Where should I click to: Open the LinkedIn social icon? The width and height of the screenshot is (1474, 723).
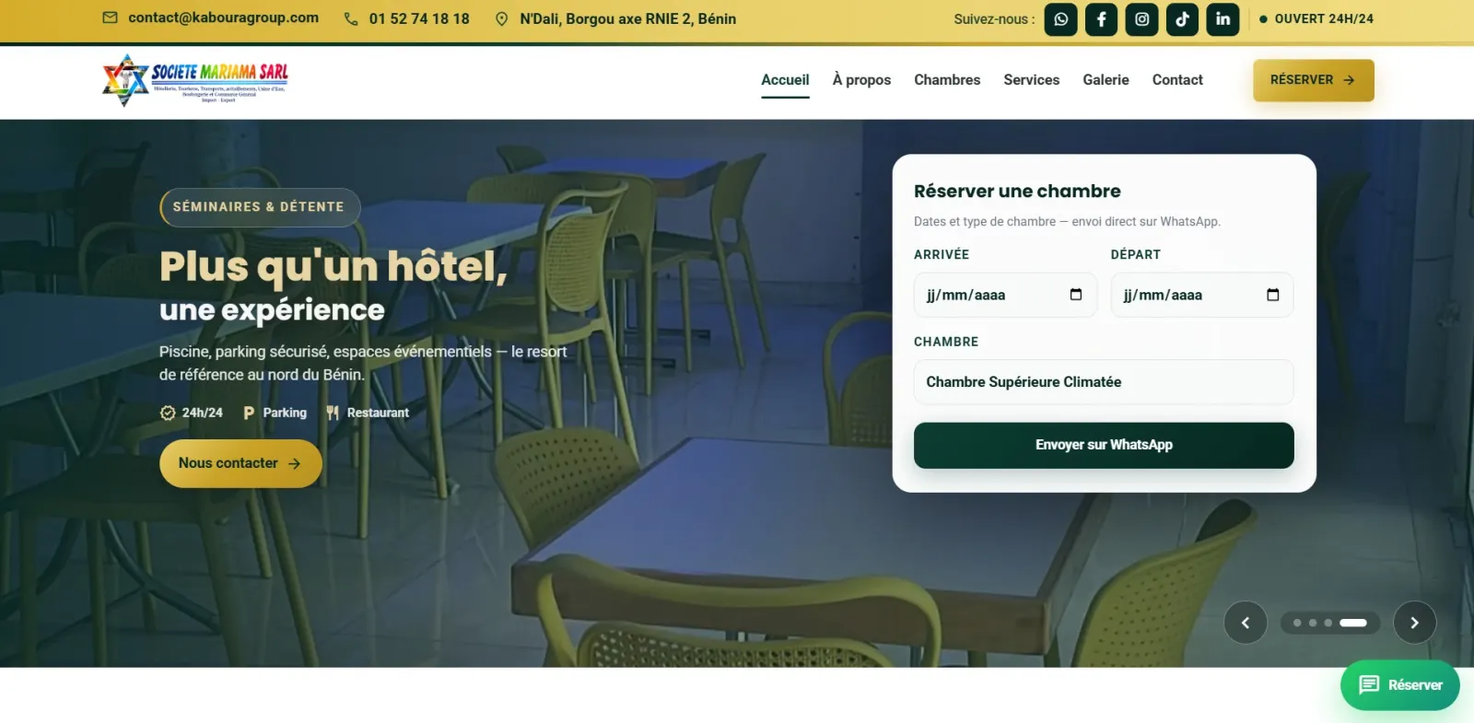click(1222, 19)
